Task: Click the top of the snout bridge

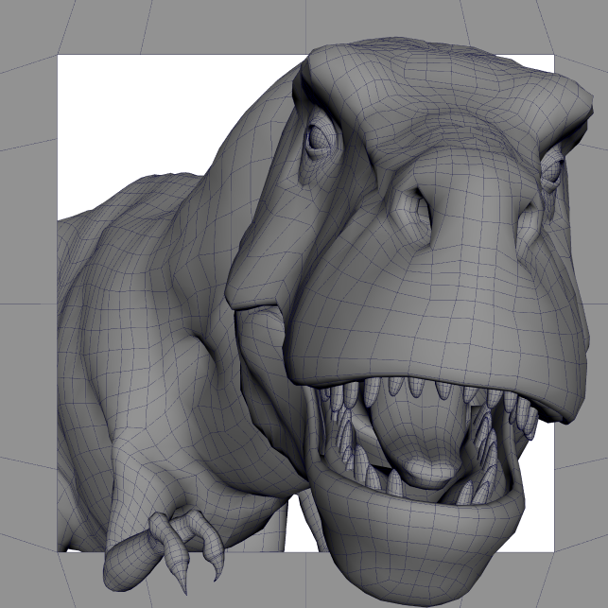Action: coord(454,151)
